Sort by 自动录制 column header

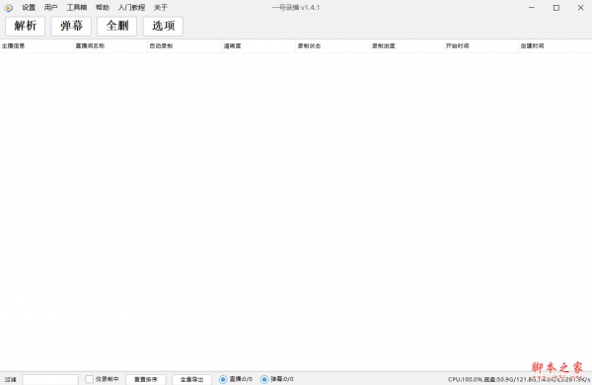pos(185,46)
